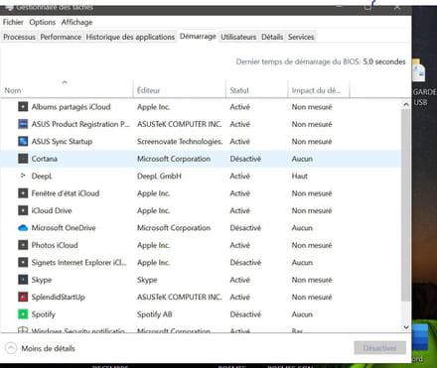Select the Photos iCloud entry name
The width and height of the screenshot is (437, 368).
pos(55,245)
